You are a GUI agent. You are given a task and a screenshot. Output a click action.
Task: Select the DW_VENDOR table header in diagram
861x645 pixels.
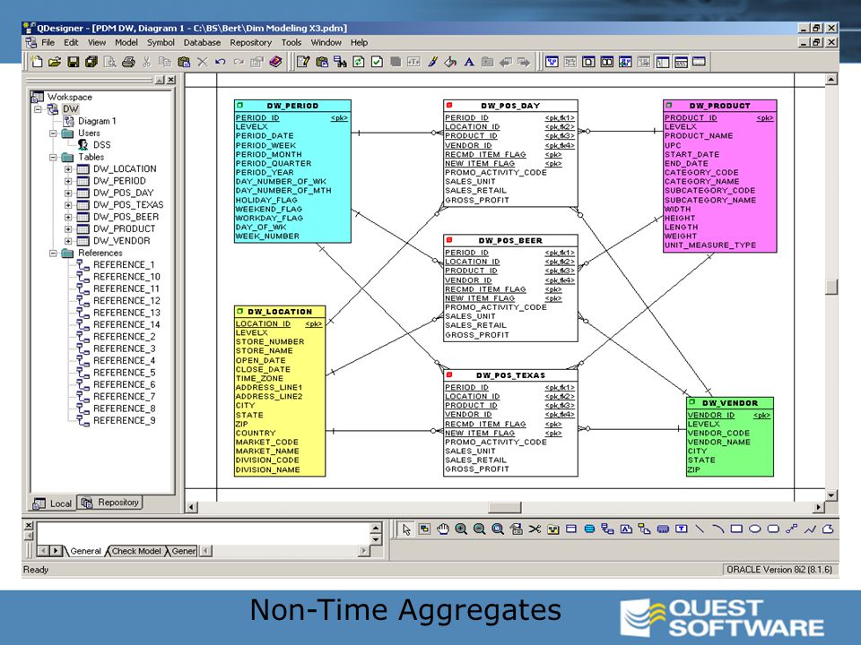point(730,403)
